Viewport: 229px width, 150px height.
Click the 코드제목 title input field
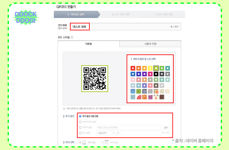[126, 27]
